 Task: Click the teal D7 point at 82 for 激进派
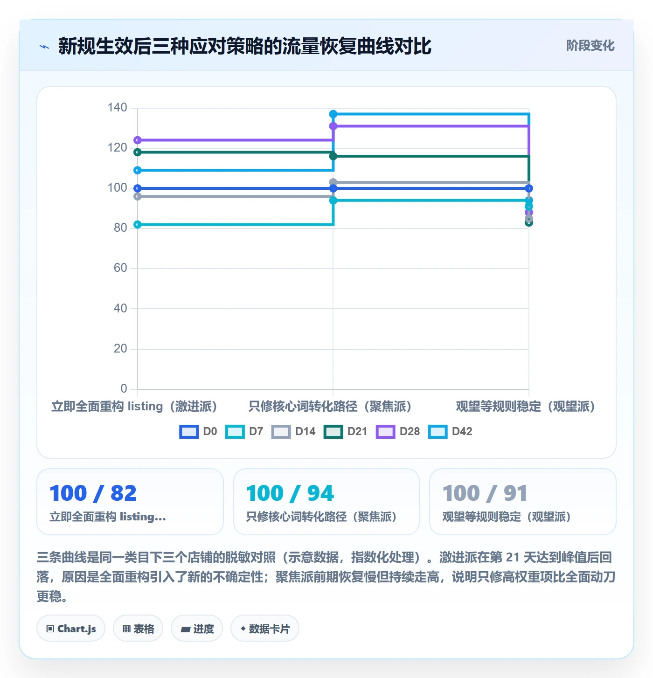[x=138, y=225]
